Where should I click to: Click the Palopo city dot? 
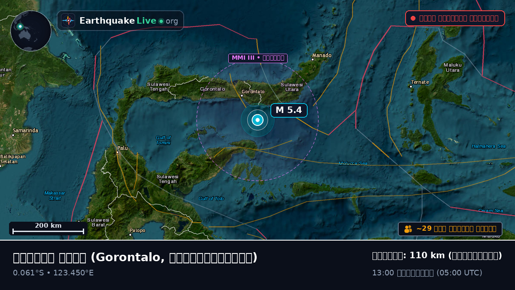coord(130,235)
